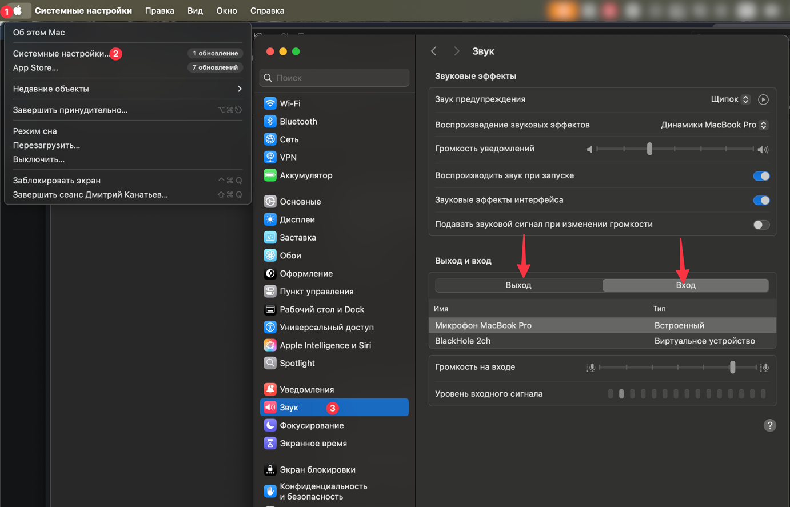Image resolution: width=790 pixels, height=507 pixels.
Task: Click the Apple Intelligence и Siri icon
Action: pyautogui.click(x=270, y=345)
